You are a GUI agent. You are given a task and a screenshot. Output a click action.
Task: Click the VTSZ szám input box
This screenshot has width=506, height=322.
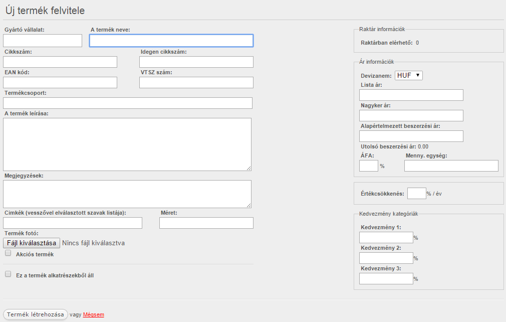(196, 83)
